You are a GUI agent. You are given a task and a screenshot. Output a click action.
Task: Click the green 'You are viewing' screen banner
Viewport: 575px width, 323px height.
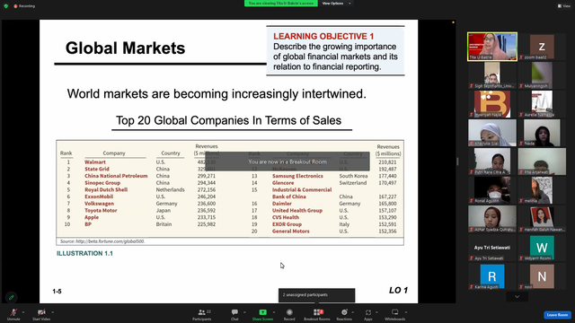[281, 4]
